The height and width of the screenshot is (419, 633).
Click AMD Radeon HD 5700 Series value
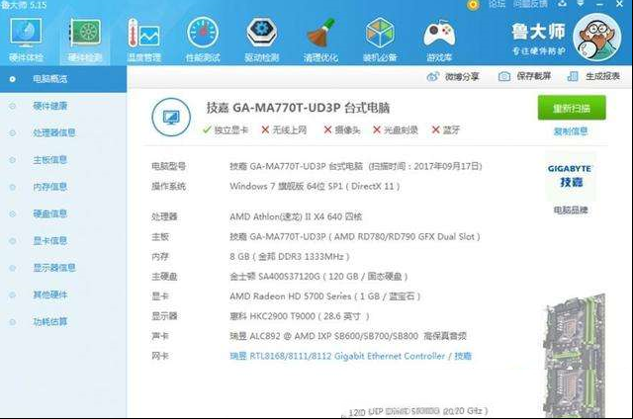(325, 296)
